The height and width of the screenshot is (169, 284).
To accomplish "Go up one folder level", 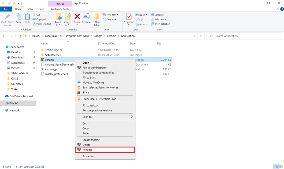I will (21, 36).
